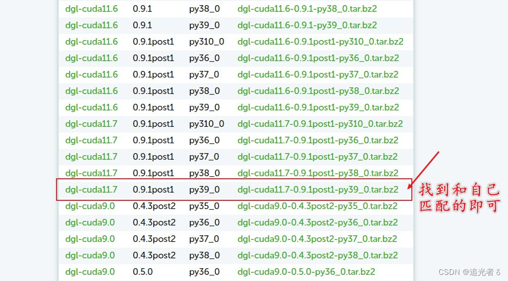Open dgl-cuda11.7-0.9.1post1-py37_0.tar.bz2

[318, 157]
